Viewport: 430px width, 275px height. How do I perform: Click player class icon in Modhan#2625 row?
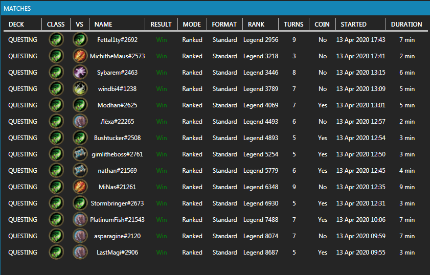pyautogui.click(x=56, y=105)
